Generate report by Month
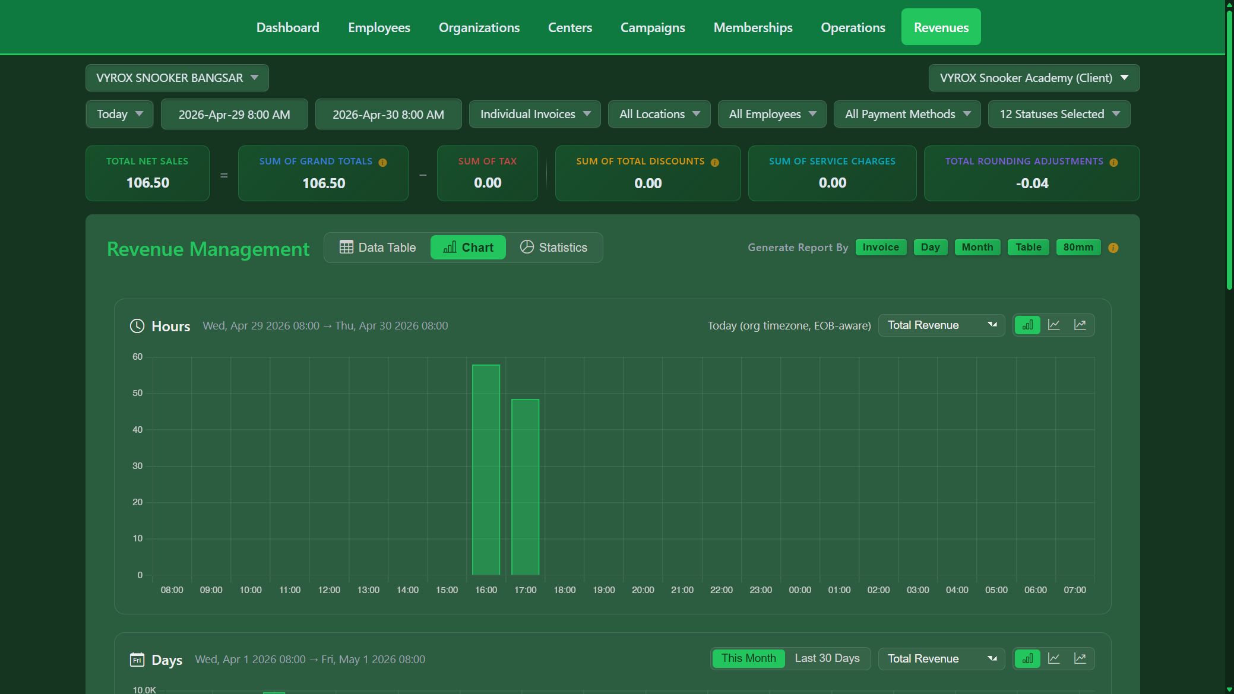The height and width of the screenshot is (694, 1234). (977, 248)
